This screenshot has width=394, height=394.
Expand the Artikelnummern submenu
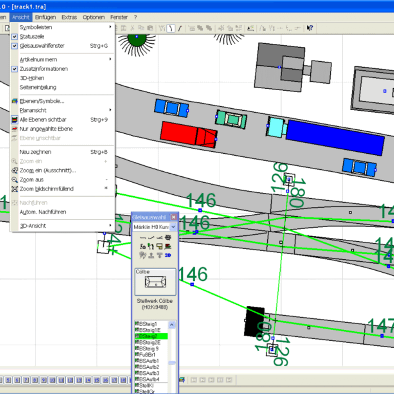(62, 59)
